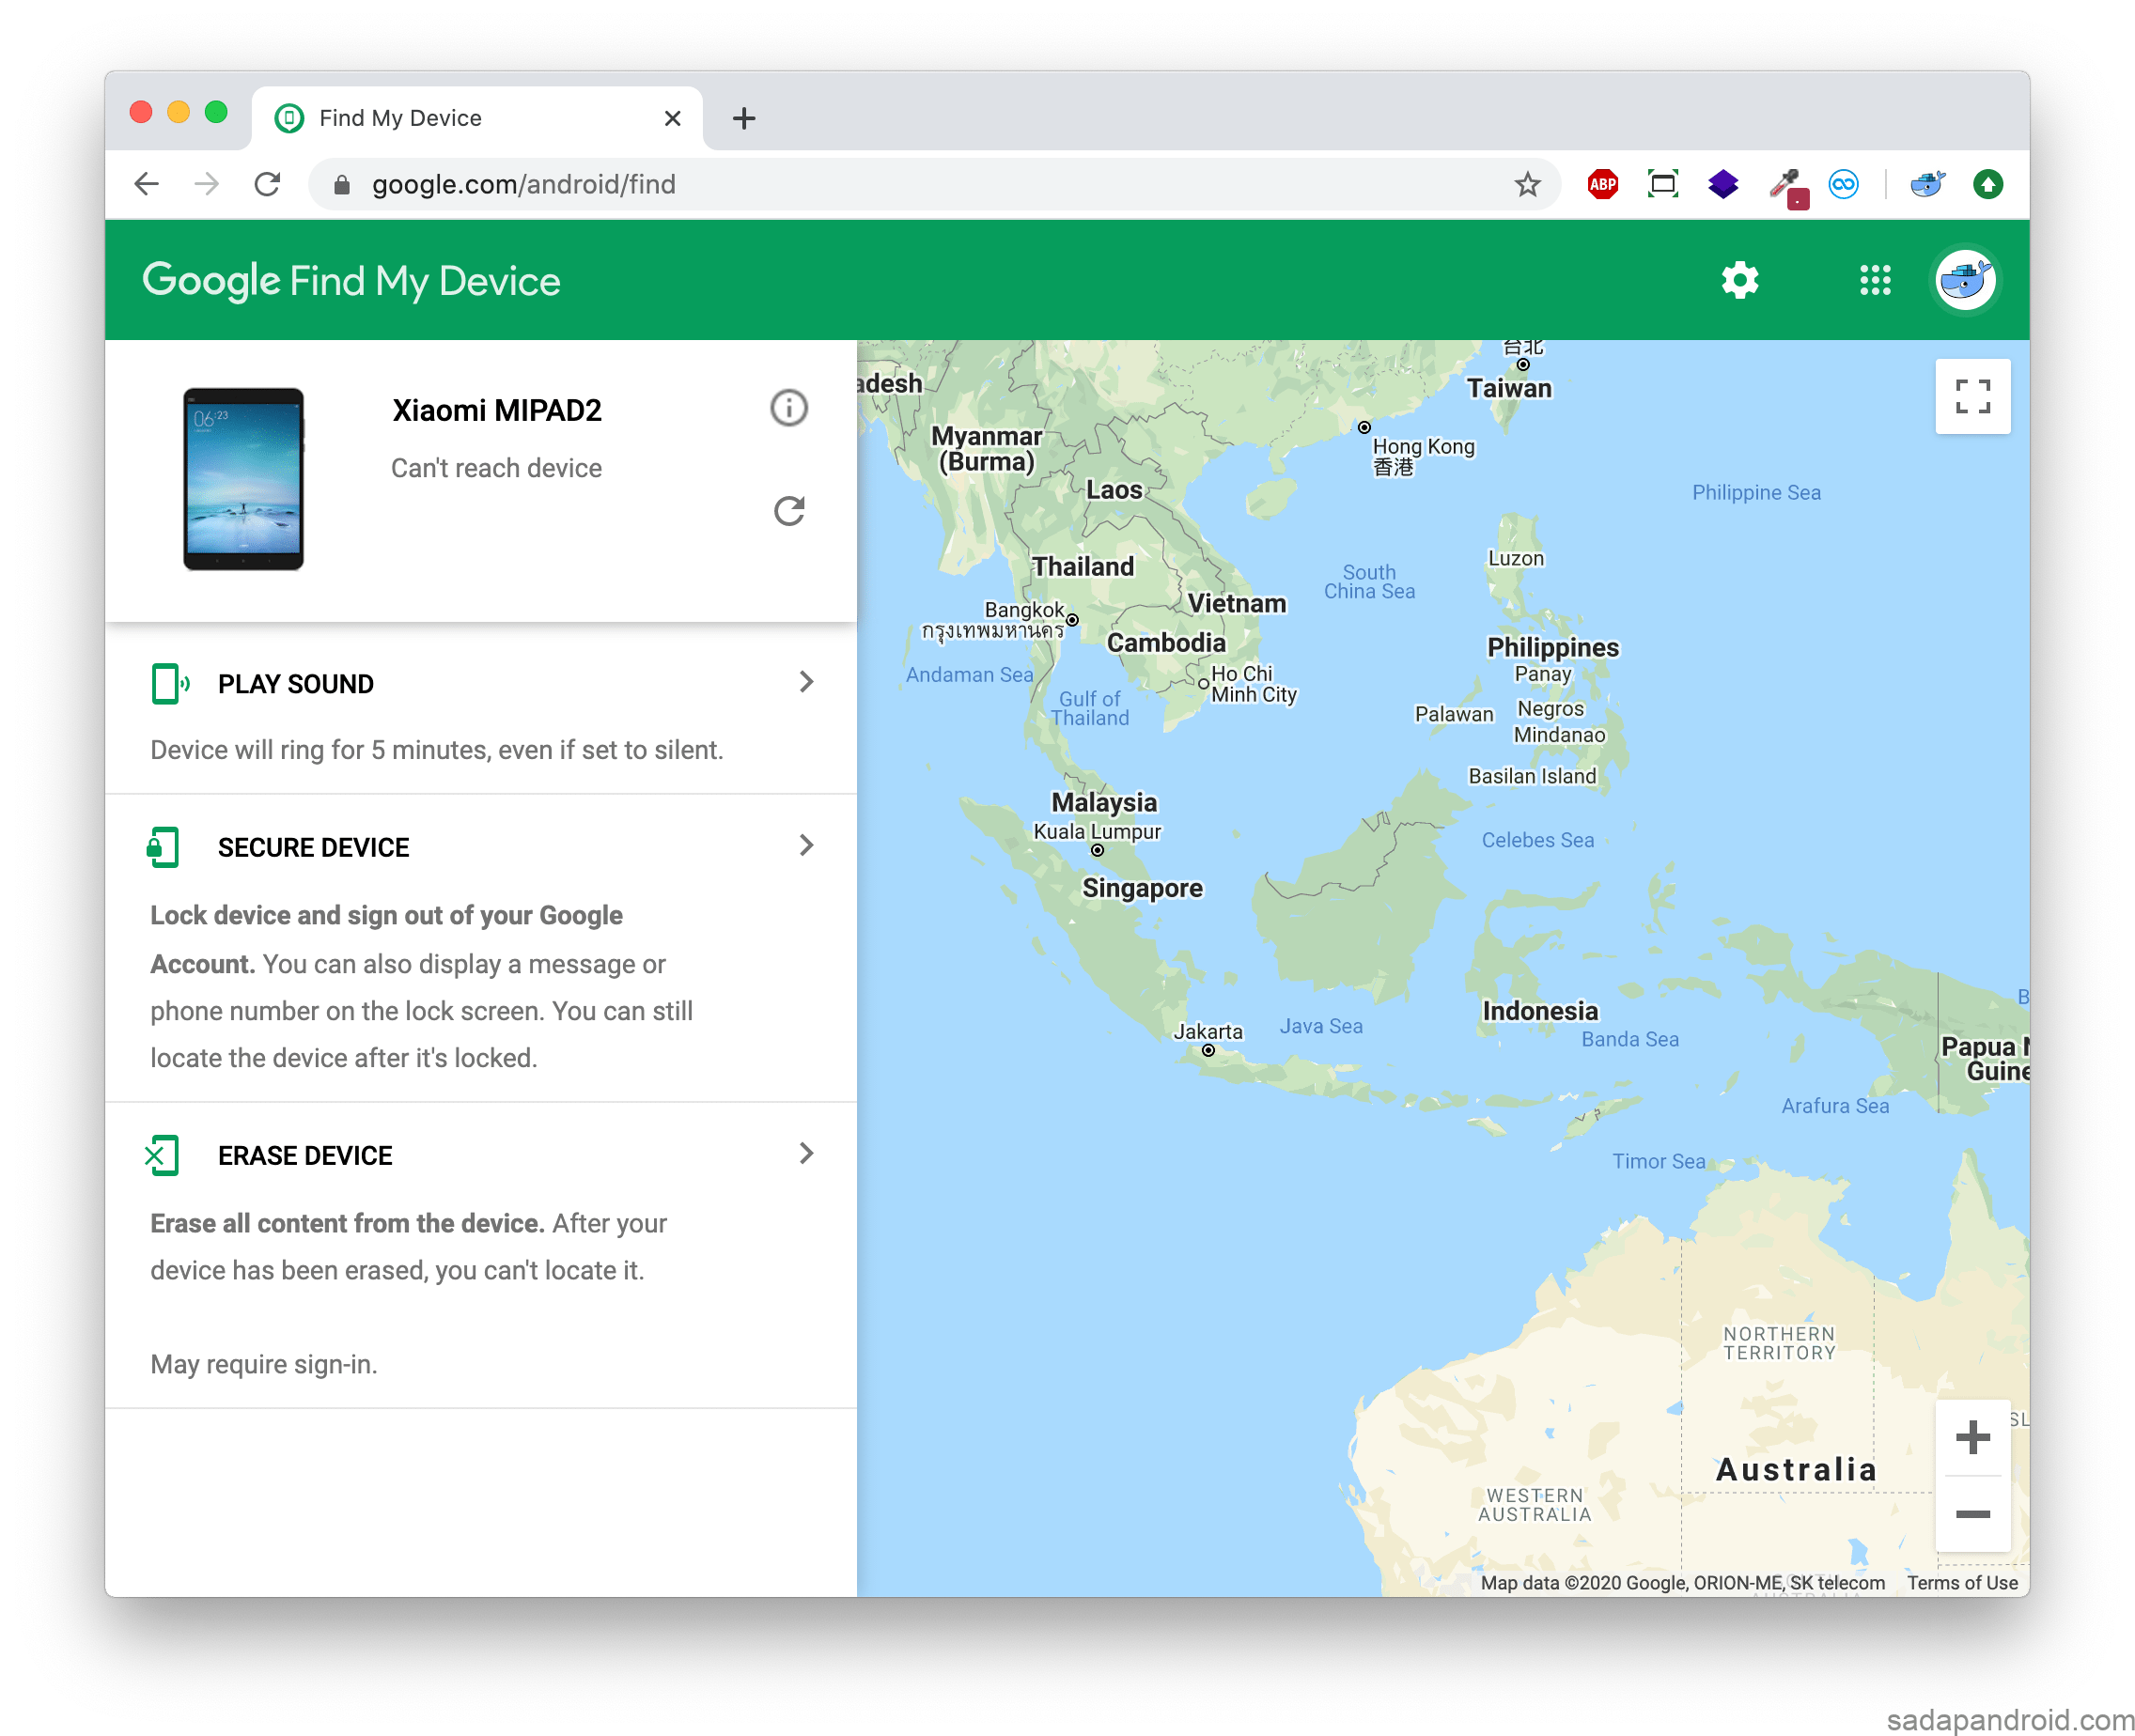Open the Terms of Use link
This screenshot has width=2135, height=1736.
click(1961, 1583)
